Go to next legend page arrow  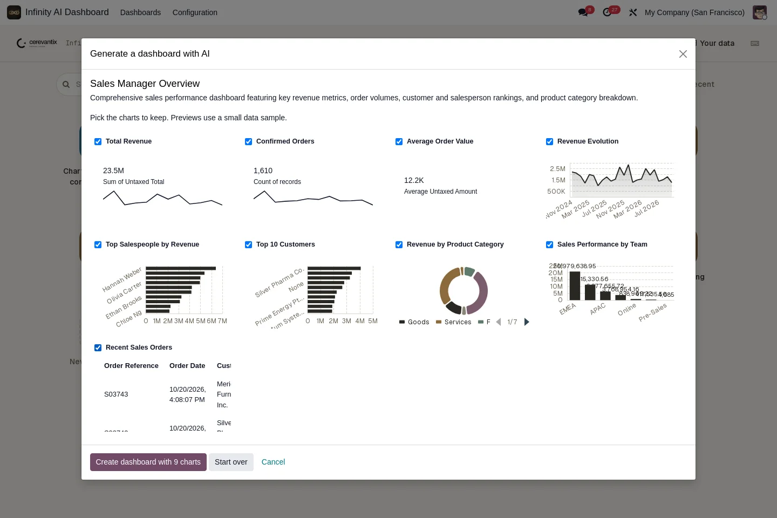(x=527, y=322)
